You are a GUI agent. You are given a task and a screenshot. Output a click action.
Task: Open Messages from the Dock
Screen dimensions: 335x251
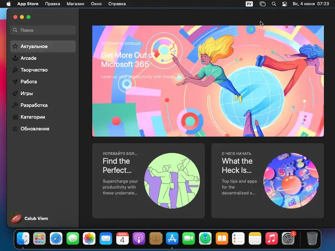tap(73, 238)
